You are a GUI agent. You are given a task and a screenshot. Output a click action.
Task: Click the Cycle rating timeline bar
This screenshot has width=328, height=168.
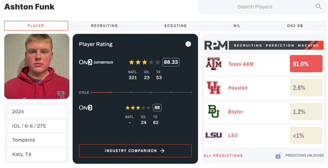[141, 93]
